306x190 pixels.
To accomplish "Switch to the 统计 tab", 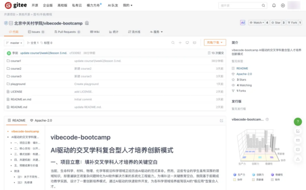I will pos(114,32).
